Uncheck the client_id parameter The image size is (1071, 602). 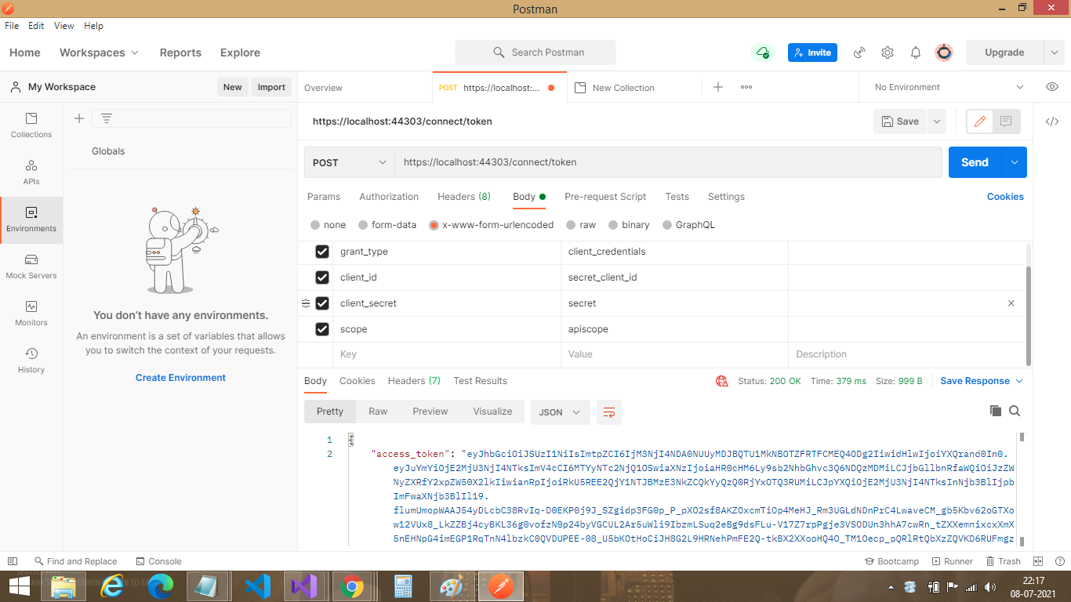coord(321,277)
